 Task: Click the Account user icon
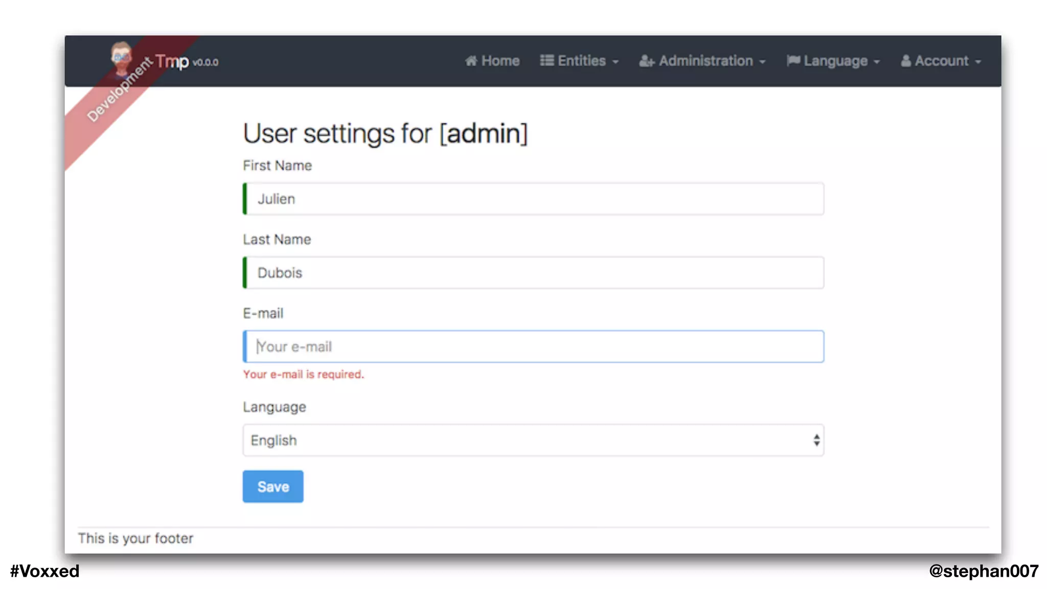(905, 61)
